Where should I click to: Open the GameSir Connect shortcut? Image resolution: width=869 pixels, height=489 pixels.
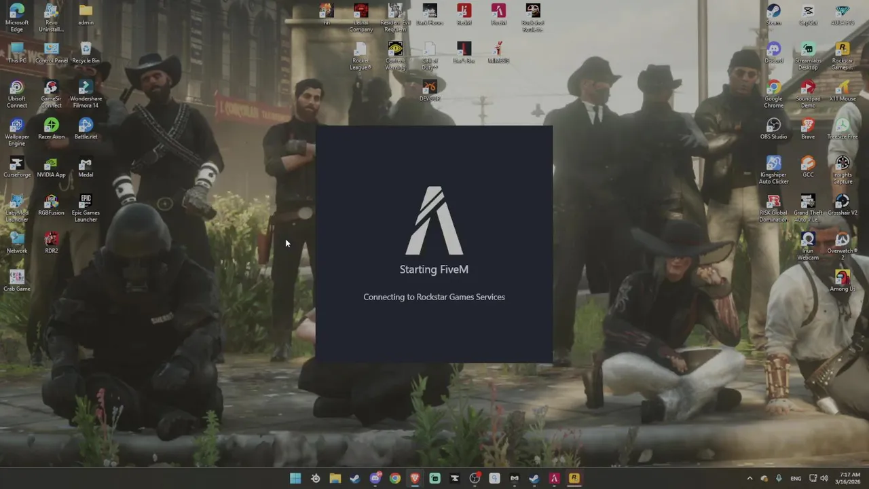click(51, 94)
